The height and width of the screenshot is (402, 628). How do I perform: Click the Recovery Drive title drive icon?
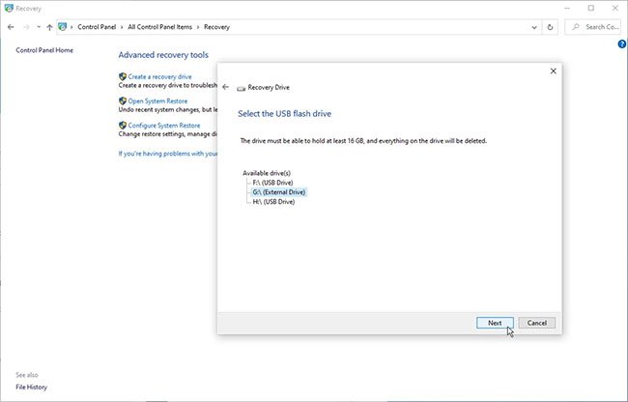click(x=242, y=88)
